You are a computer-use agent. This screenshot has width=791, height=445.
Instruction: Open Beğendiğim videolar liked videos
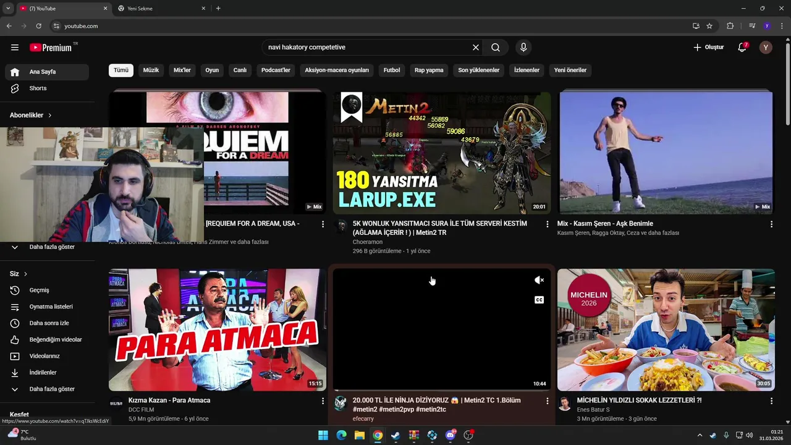coord(47,339)
